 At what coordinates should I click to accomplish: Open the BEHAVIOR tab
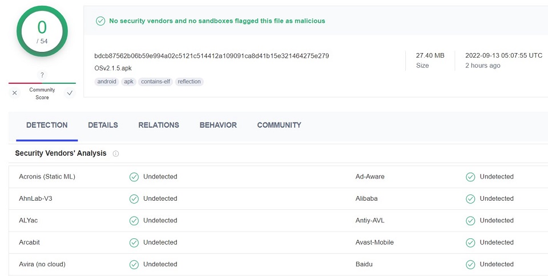[x=218, y=125]
